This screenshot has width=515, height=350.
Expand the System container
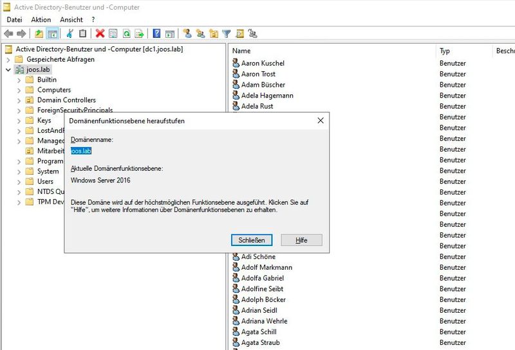click(x=19, y=171)
